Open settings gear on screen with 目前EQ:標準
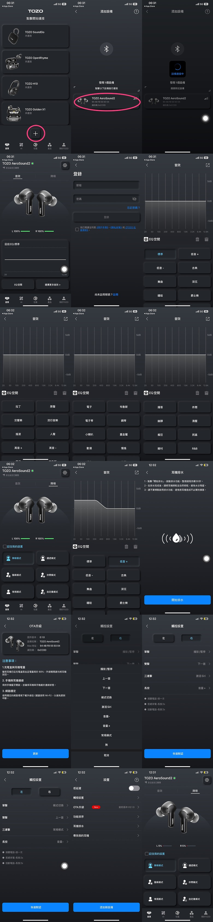 (65, 165)
